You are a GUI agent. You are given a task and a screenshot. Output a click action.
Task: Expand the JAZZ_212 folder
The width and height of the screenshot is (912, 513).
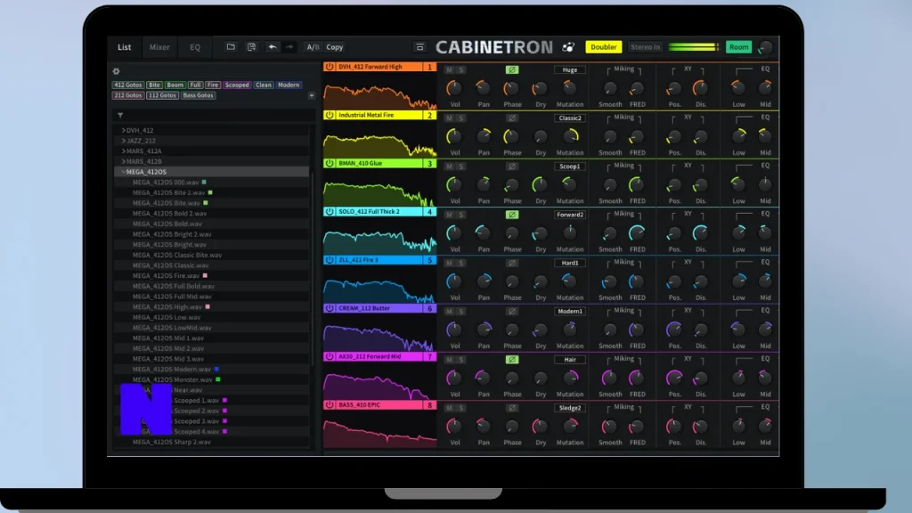click(123, 141)
